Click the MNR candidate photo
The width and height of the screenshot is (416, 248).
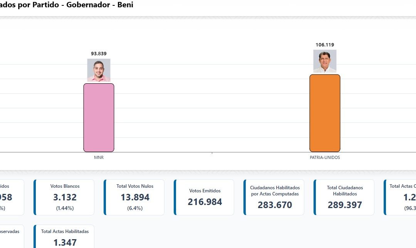(99, 70)
